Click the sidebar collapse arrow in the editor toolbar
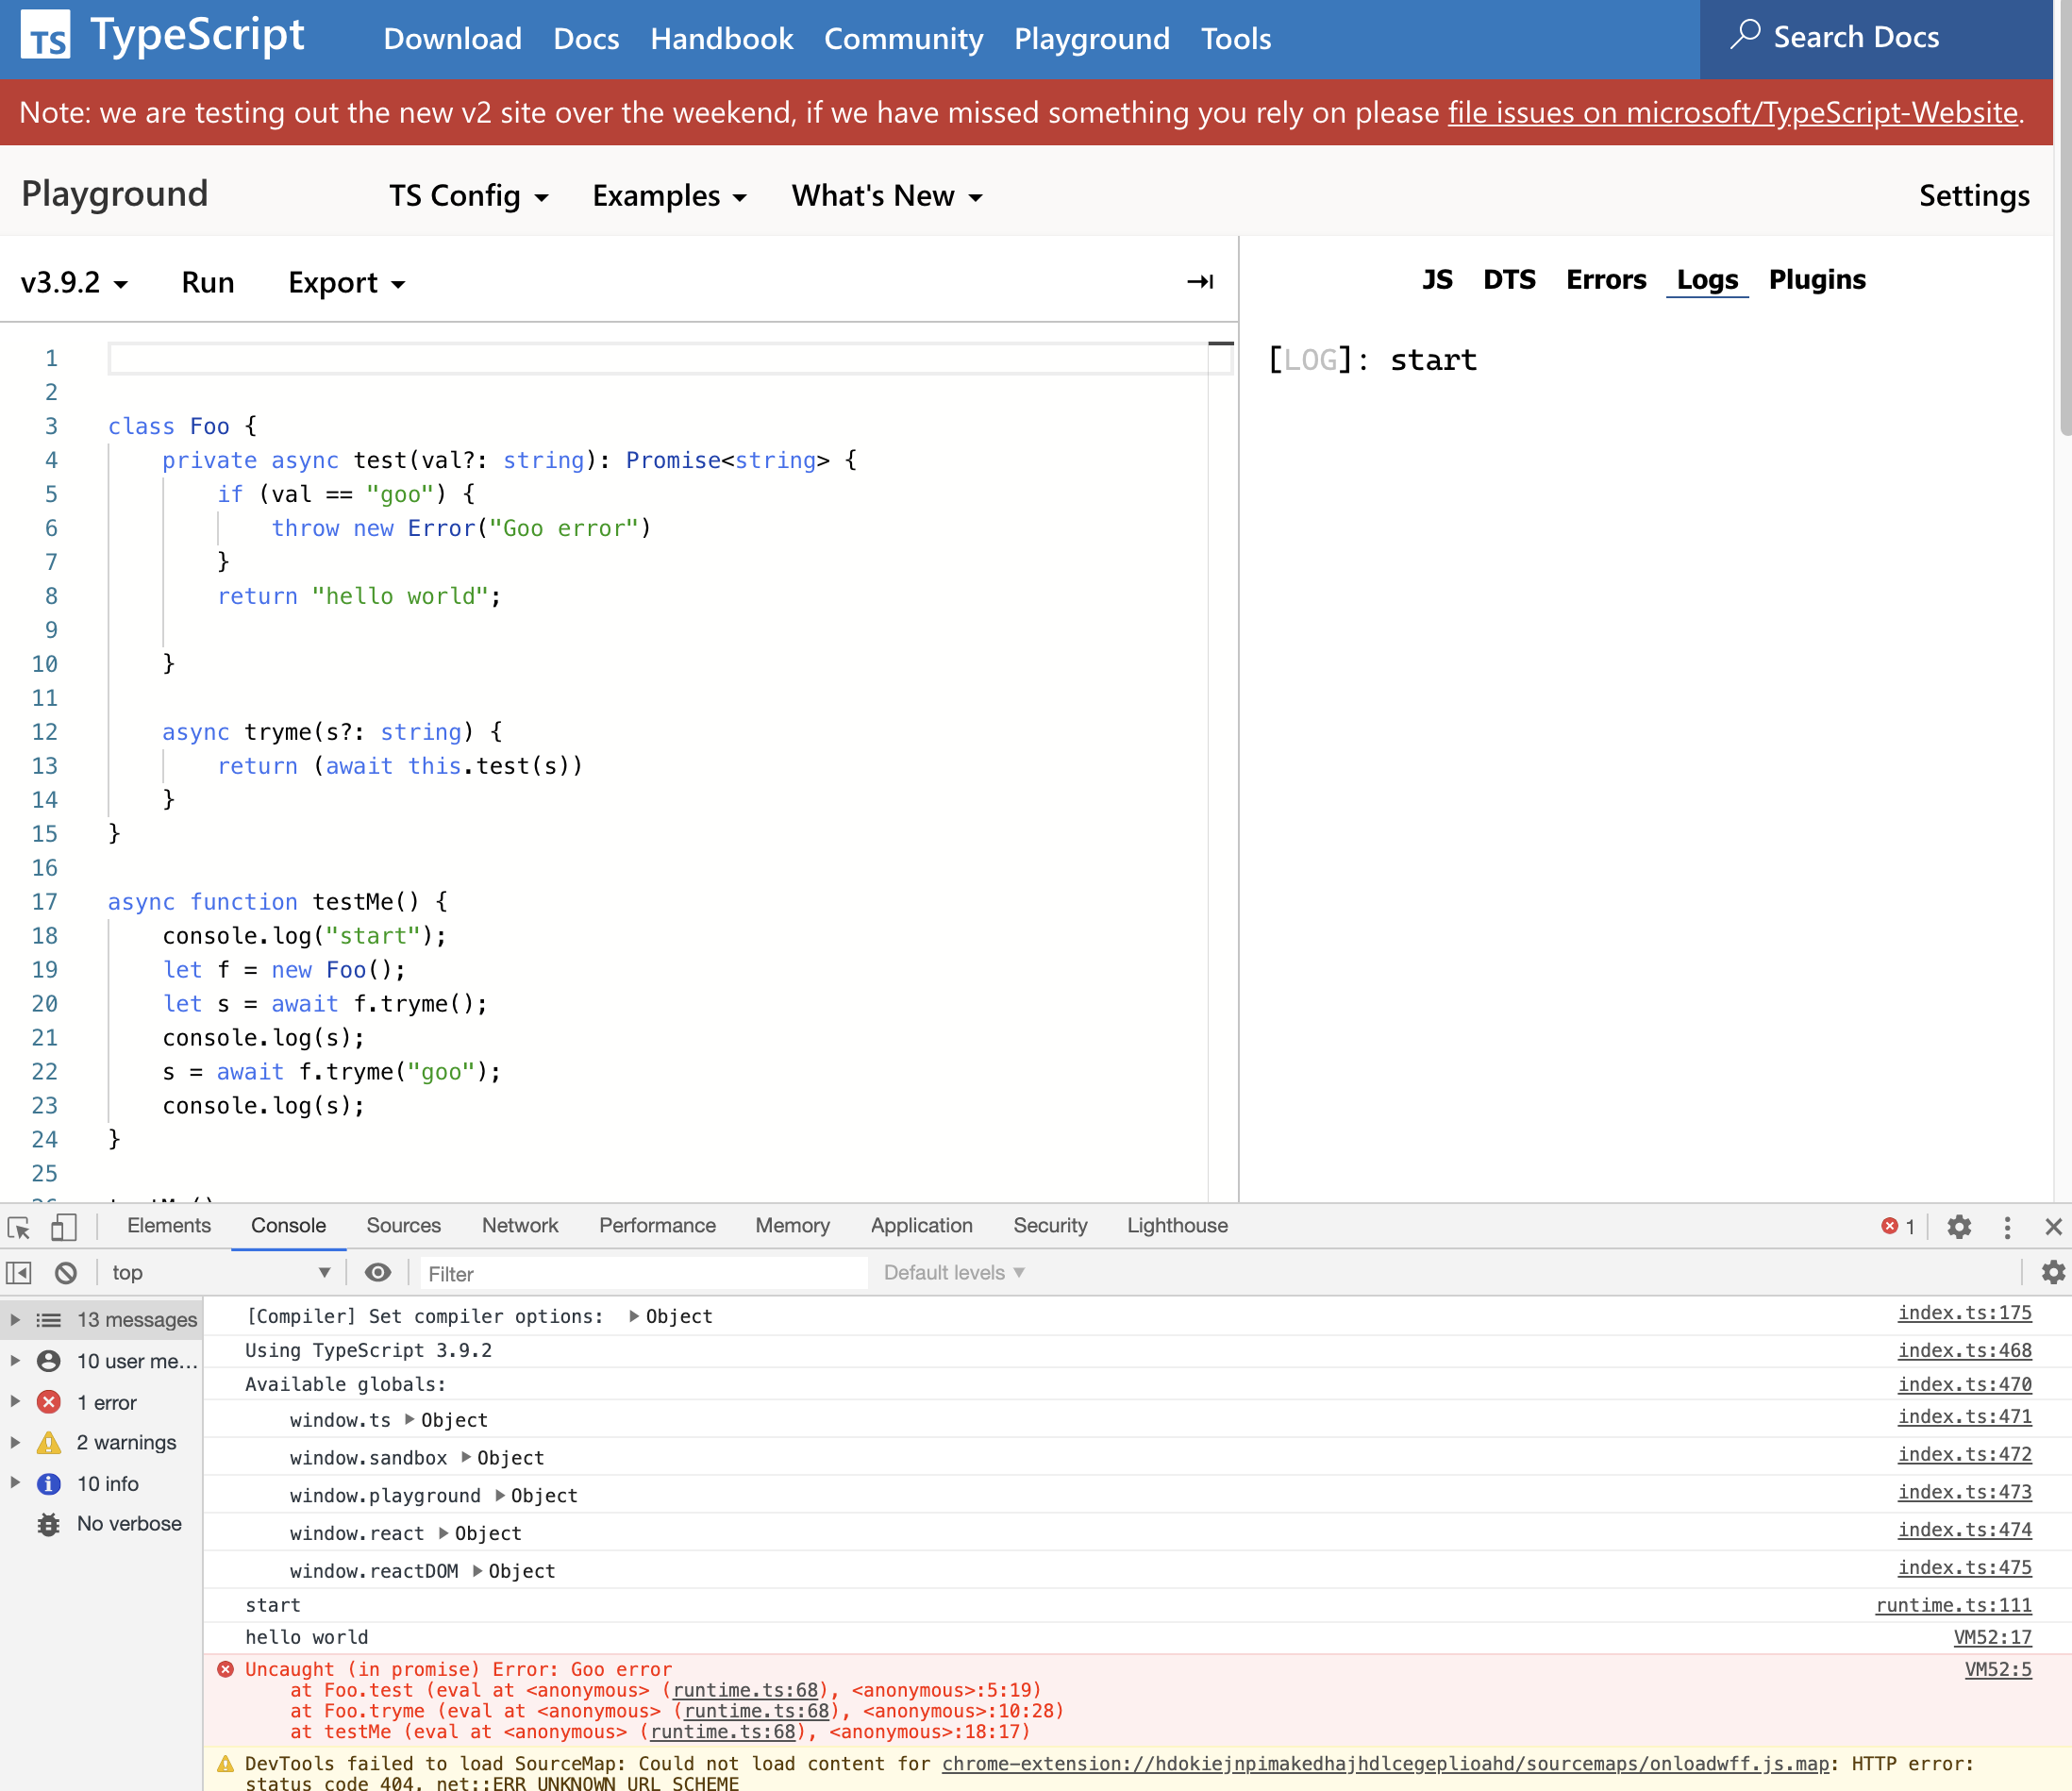 point(1199,282)
